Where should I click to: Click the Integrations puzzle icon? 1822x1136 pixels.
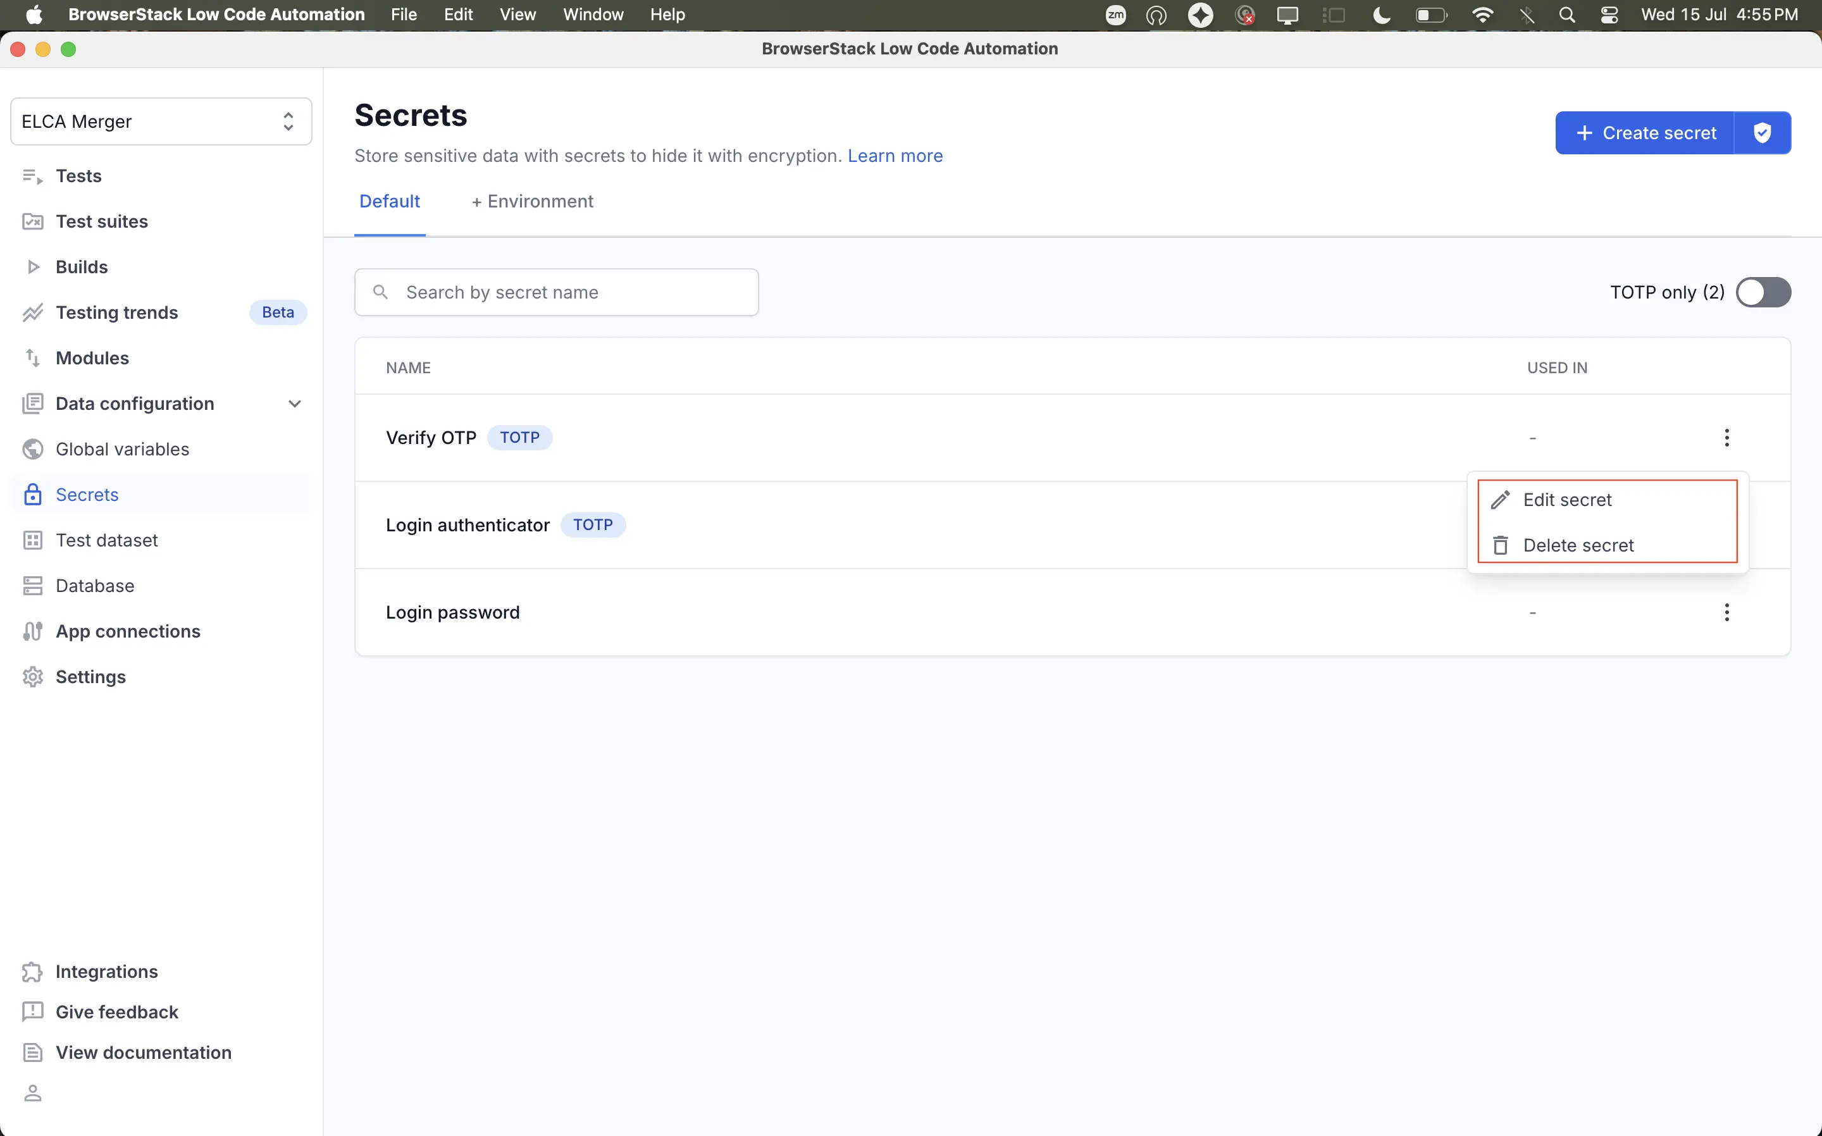click(x=32, y=972)
